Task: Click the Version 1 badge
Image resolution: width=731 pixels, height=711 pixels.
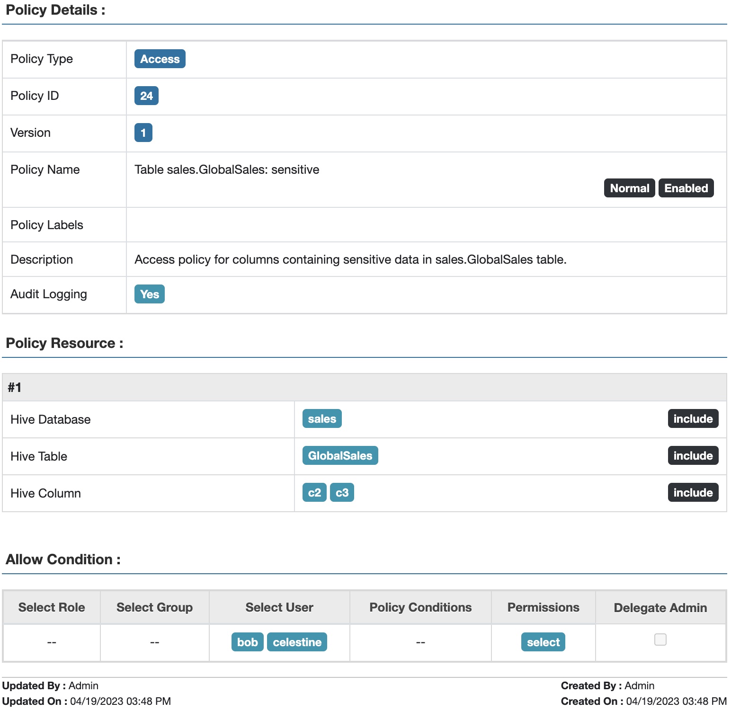Action: (143, 133)
